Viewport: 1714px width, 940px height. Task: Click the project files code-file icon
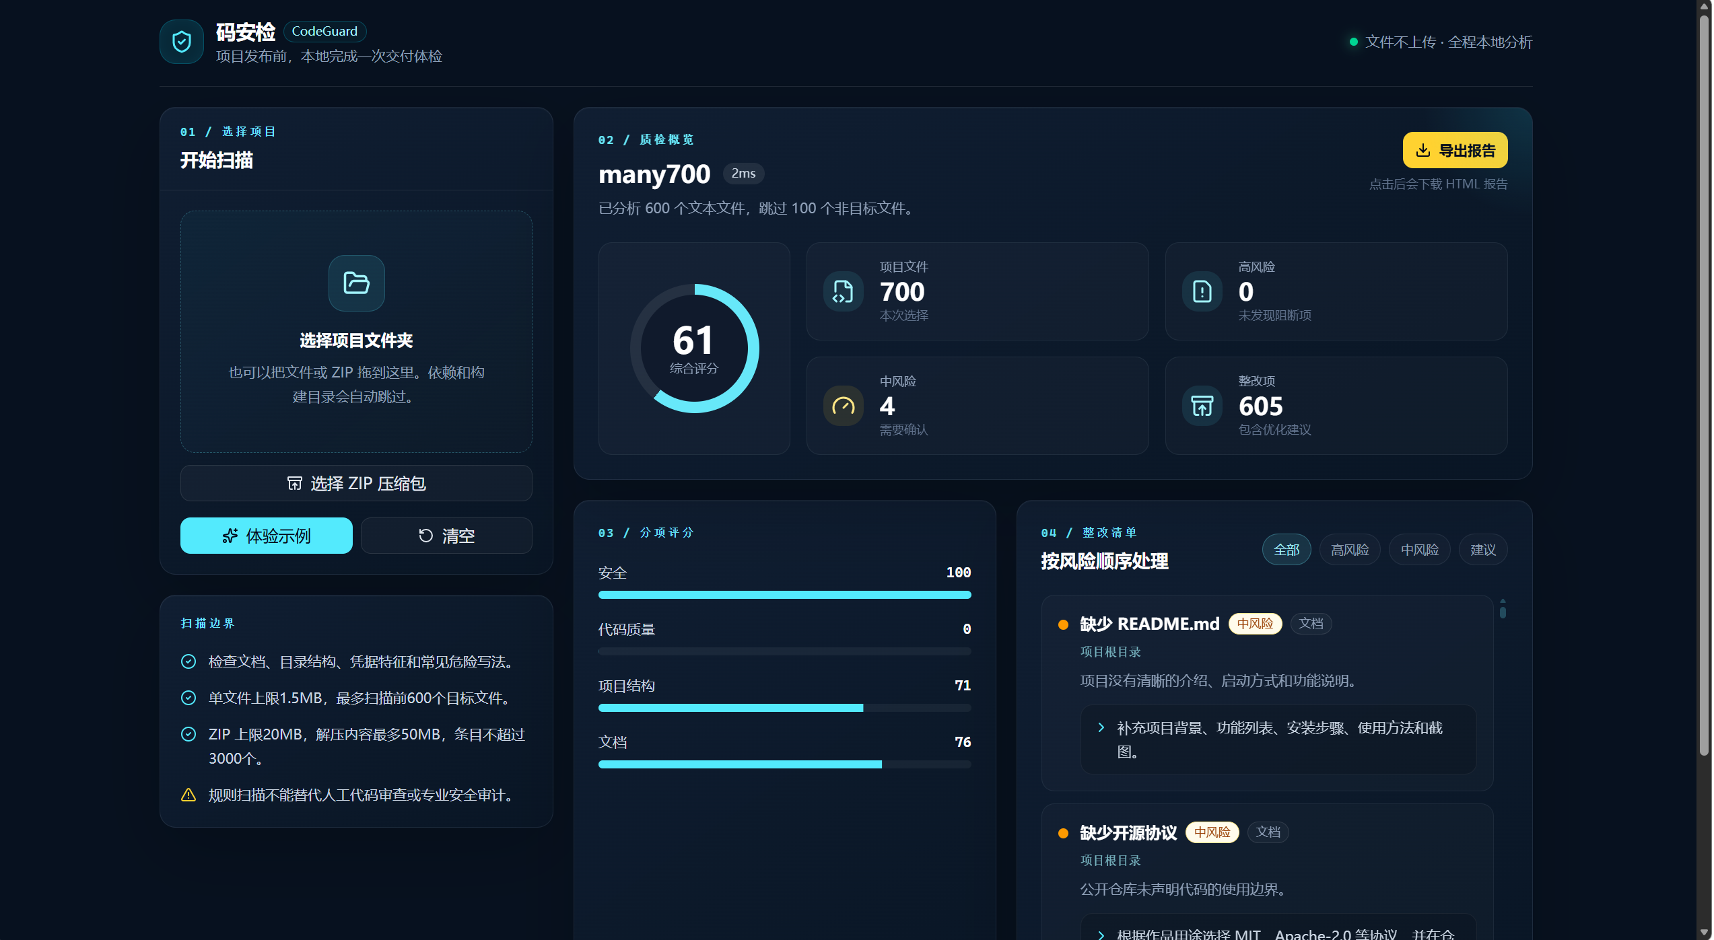click(843, 291)
